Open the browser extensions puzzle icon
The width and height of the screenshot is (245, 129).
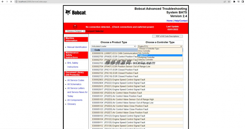(234, 2)
